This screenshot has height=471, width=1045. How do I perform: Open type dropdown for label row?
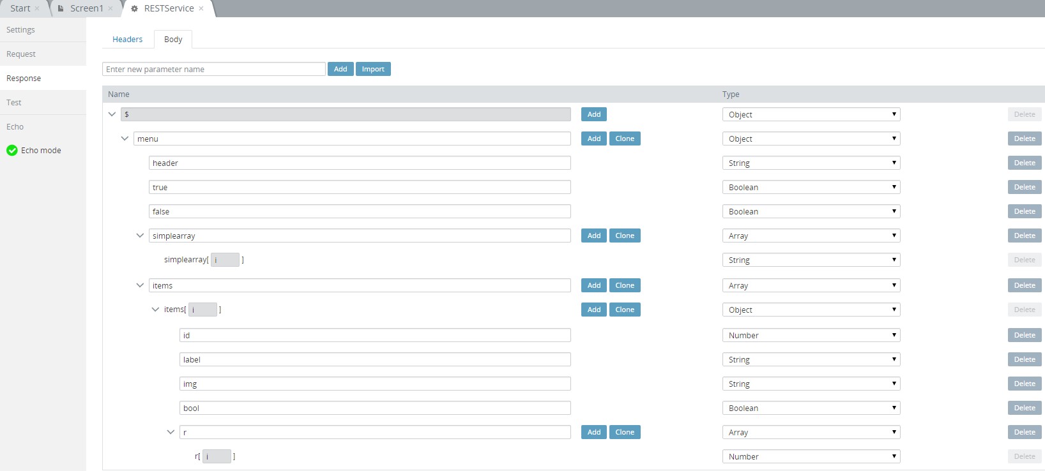tap(811, 359)
